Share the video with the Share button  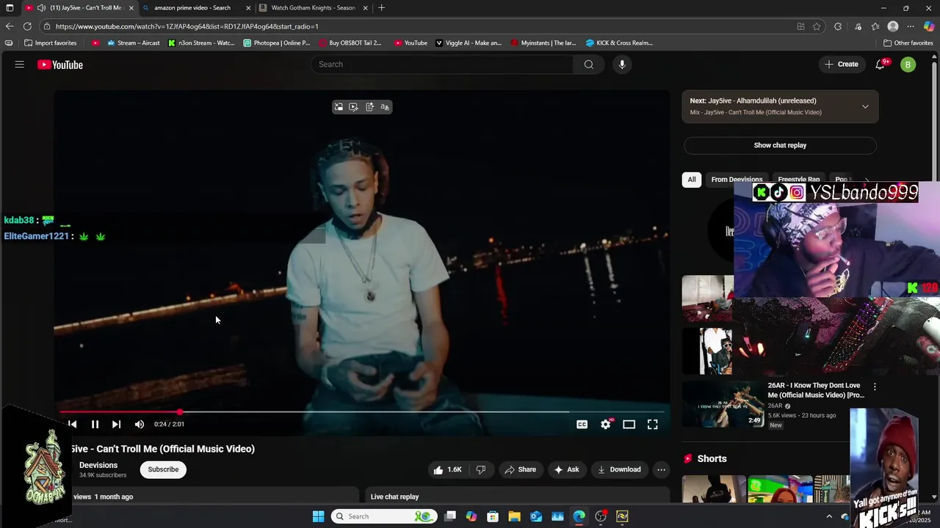tap(520, 469)
